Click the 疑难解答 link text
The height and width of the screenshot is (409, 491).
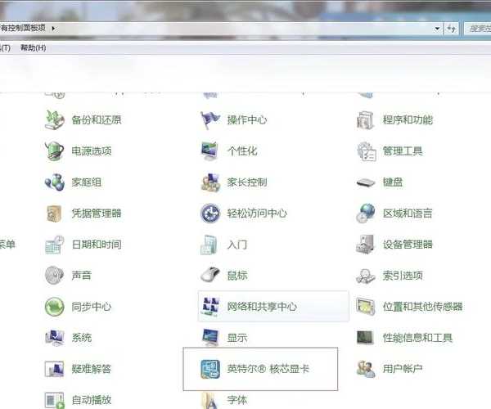92,369
